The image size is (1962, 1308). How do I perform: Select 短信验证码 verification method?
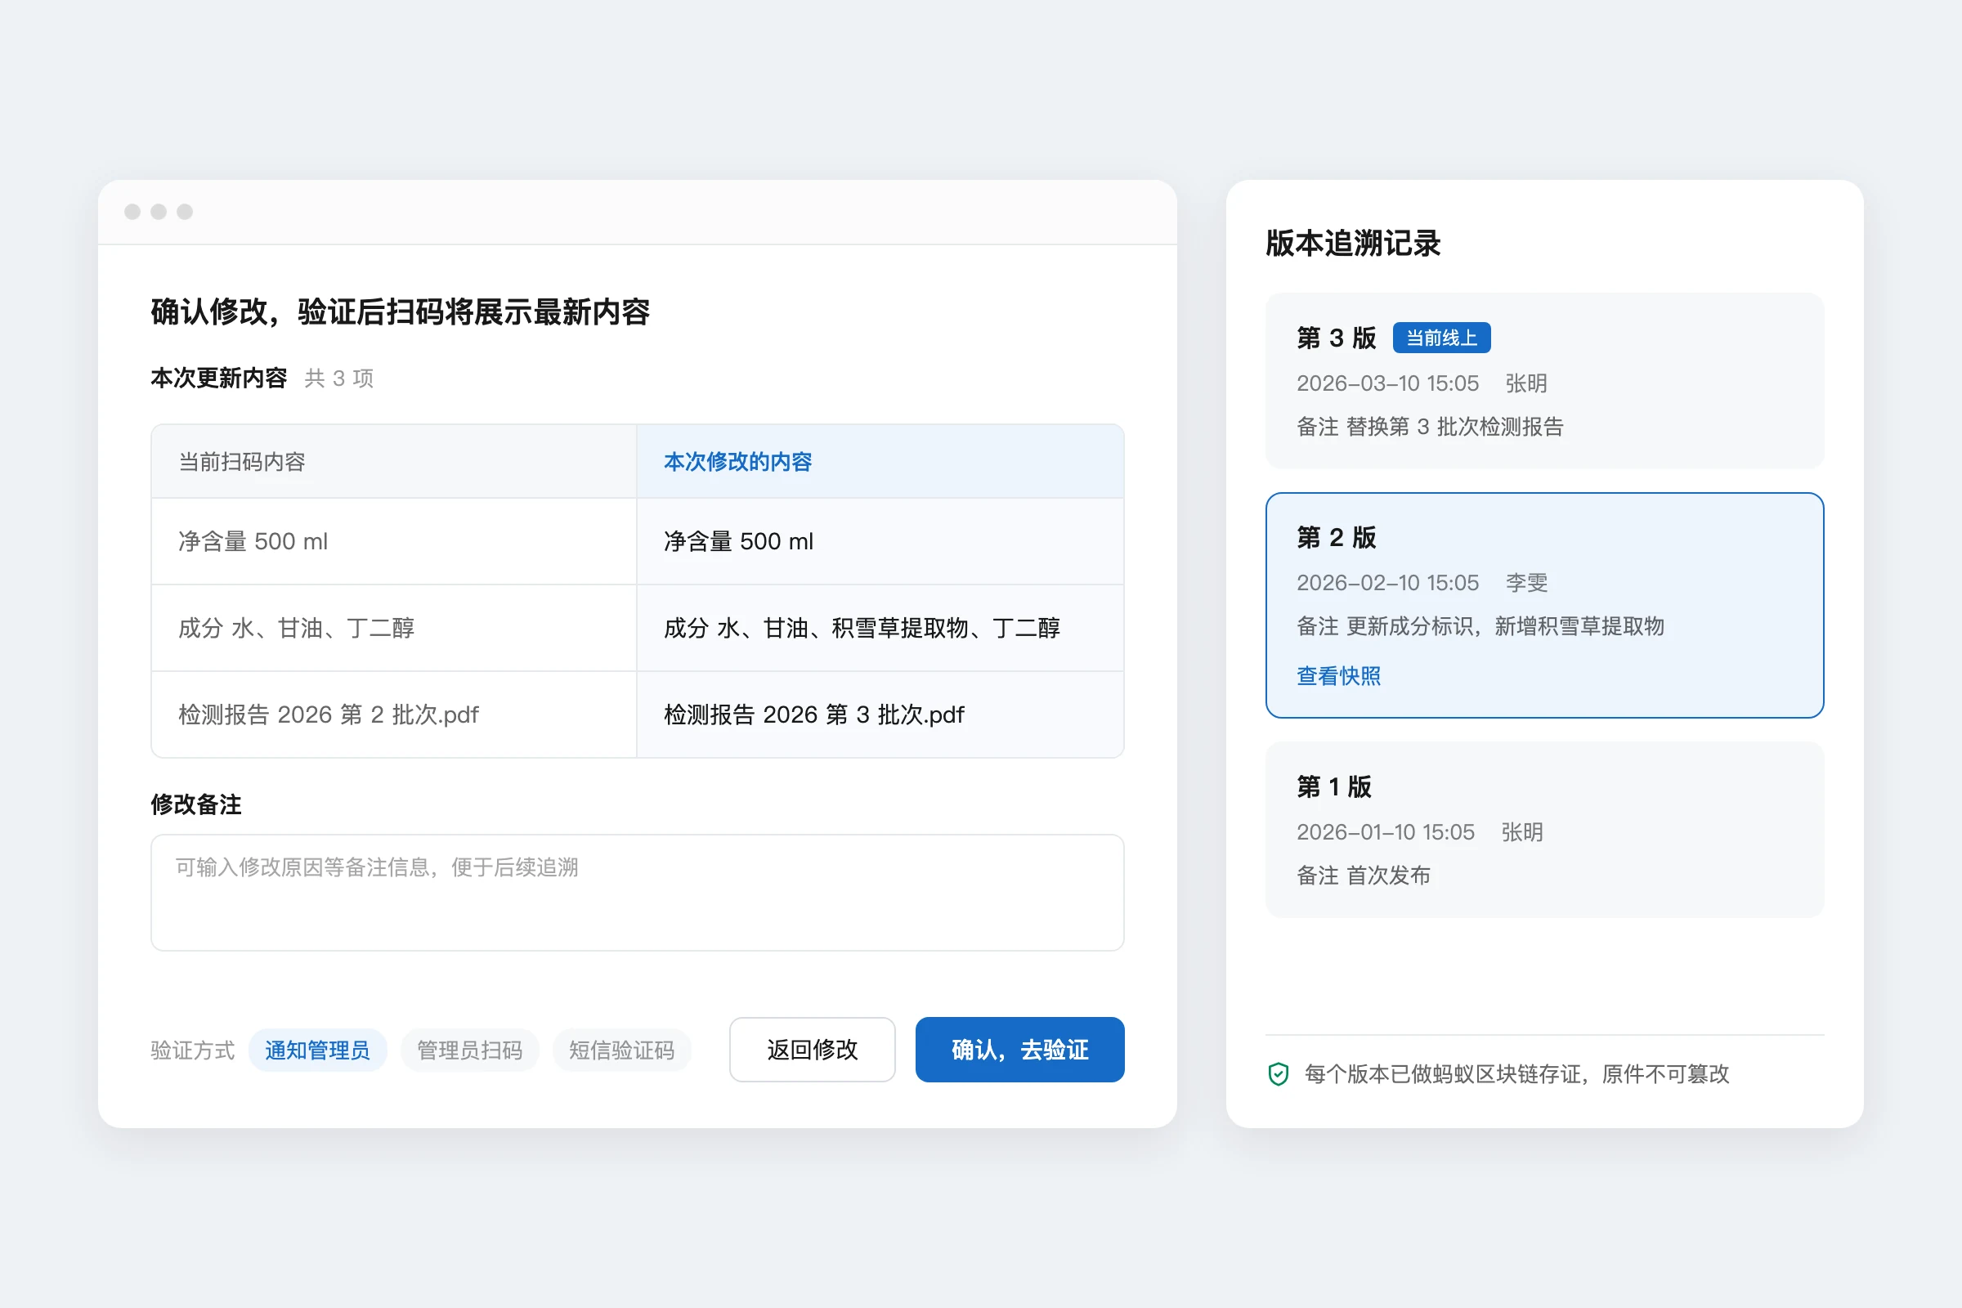click(x=621, y=1050)
